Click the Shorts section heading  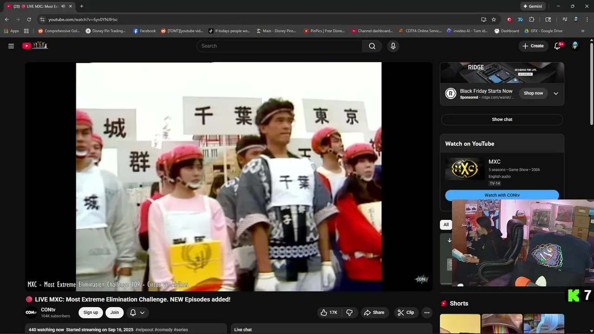(459, 303)
